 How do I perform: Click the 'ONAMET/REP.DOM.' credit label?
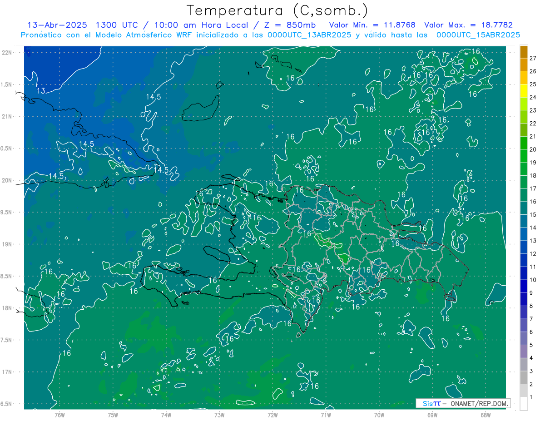[x=478, y=403]
